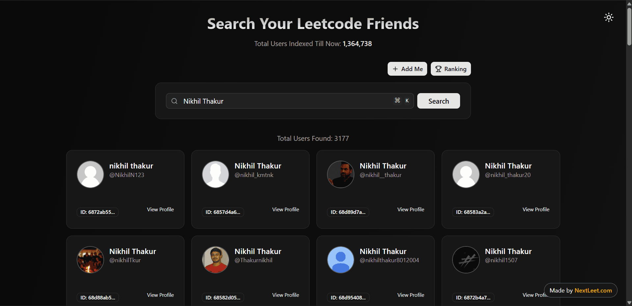Click the ID: 6872ab55 chip

97,212
